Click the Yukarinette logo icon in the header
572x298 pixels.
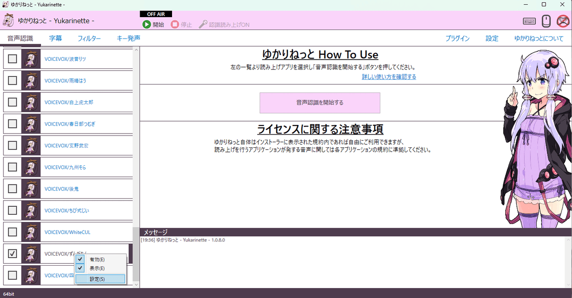pyautogui.click(x=8, y=21)
